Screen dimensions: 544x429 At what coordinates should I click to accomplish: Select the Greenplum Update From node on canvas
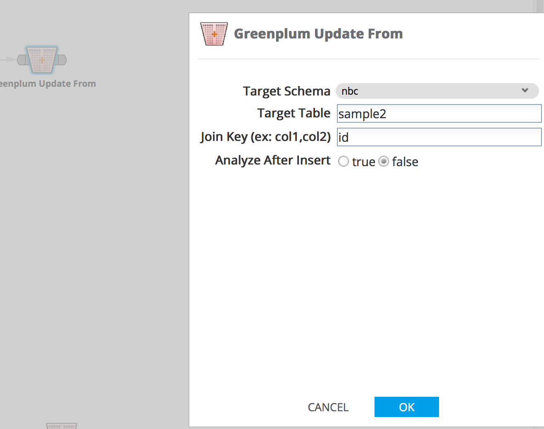point(42,60)
